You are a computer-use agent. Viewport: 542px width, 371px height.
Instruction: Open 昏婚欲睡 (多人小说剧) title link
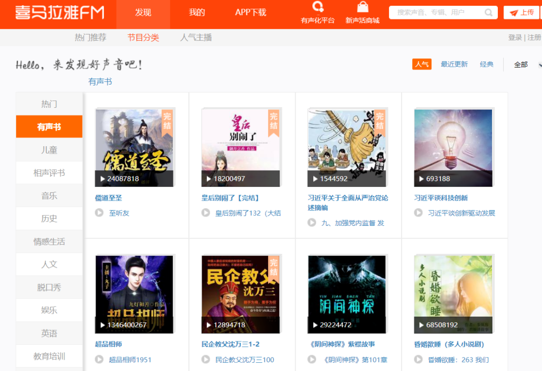point(449,344)
